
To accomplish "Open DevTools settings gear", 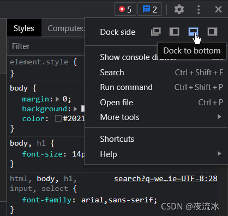I will [179, 9].
